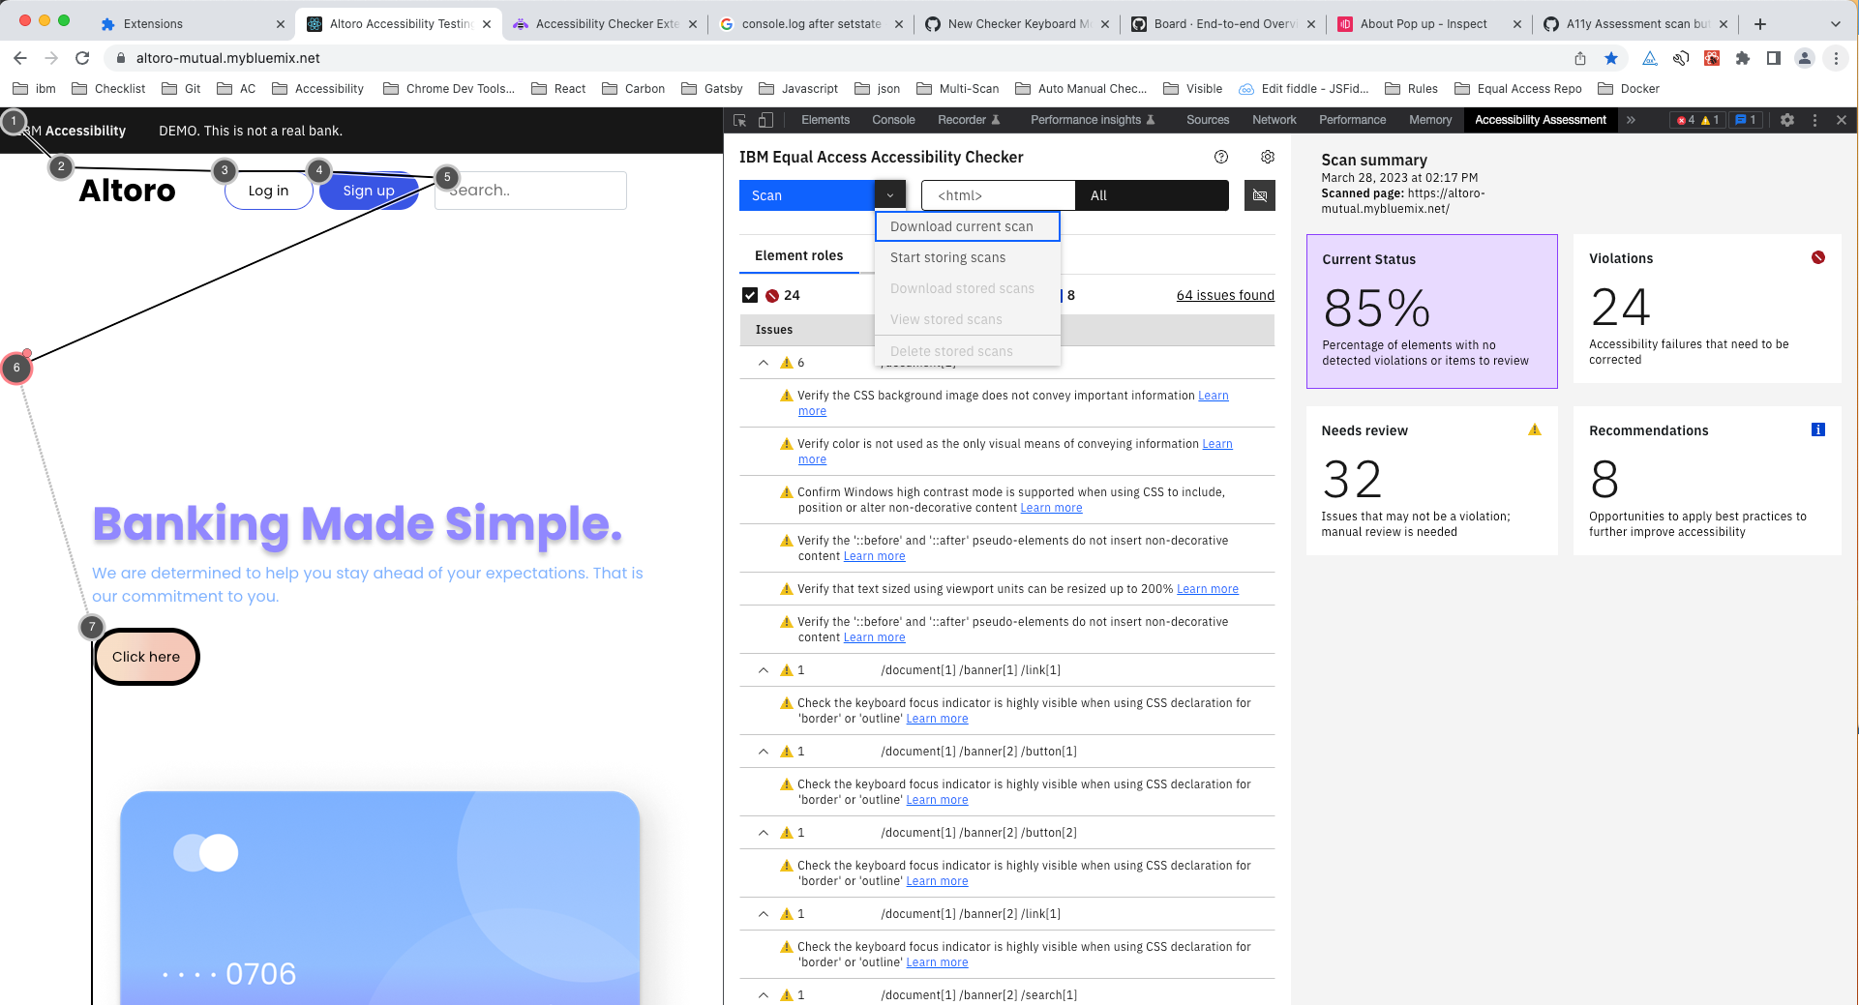Image resolution: width=1859 pixels, height=1005 pixels.
Task: Collapse the /banner[1]/link[1] issue group
Action: click(x=764, y=670)
